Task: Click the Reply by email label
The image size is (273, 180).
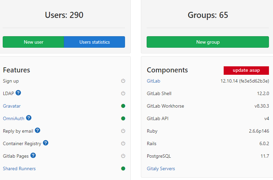Action: tap(18, 131)
